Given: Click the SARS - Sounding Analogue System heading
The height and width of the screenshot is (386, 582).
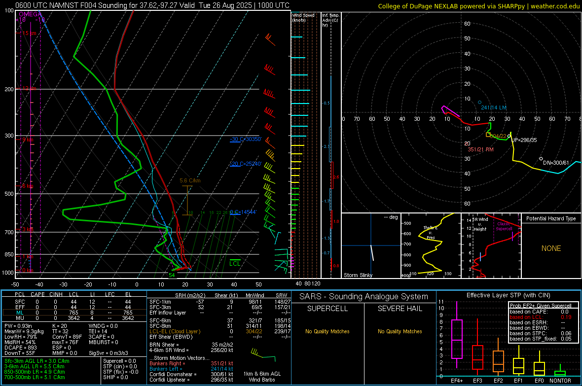Looking at the screenshot, I should click(x=364, y=297).
